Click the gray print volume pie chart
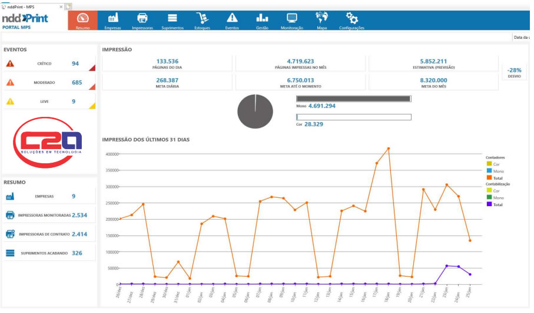This screenshot has width=534, height=313. pyautogui.click(x=255, y=112)
